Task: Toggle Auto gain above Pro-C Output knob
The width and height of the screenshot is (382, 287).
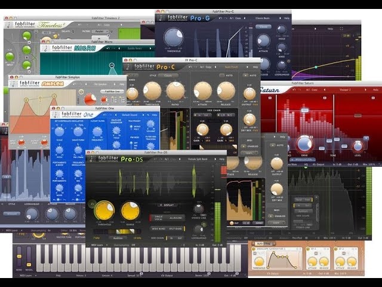Action: pos(245,75)
